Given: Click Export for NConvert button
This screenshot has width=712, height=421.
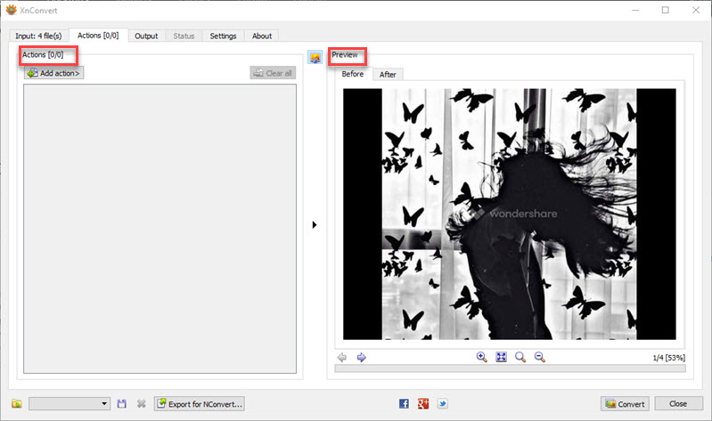Looking at the screenshot, I should [x=199, y=403].
